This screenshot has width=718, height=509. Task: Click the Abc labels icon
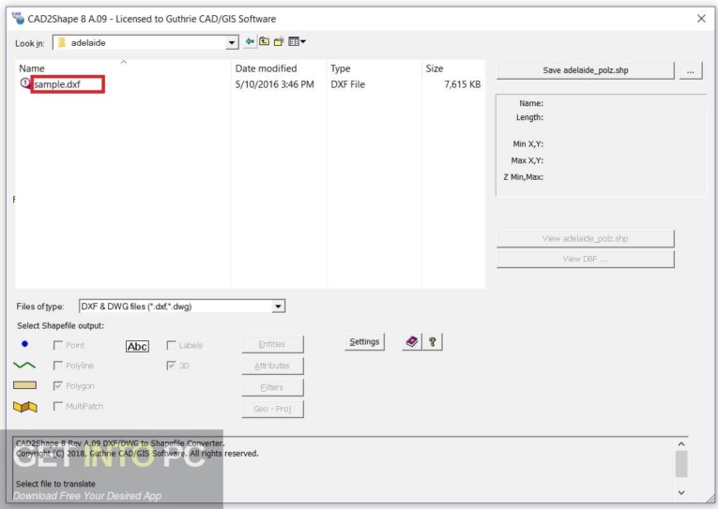click(x=137, y=346)
